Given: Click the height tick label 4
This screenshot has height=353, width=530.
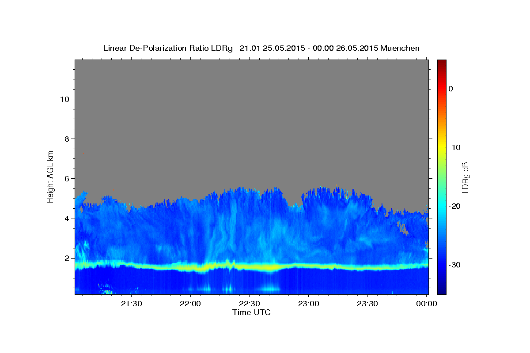Looking at the screenshot, I should point(67,218).
